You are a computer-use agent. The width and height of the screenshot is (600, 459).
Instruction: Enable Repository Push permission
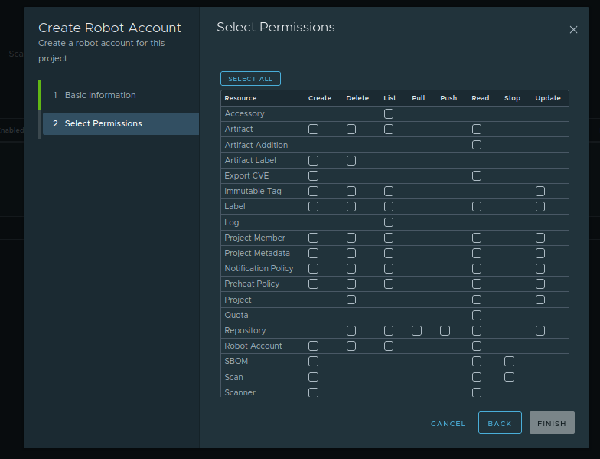point(445,331)
